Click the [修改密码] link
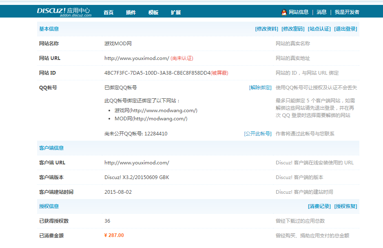Screen dimensions: 383x248 coord(293,29)
